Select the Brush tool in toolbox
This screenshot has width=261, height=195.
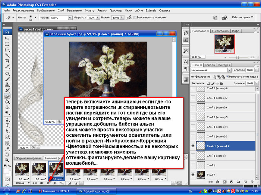[7, 79]
